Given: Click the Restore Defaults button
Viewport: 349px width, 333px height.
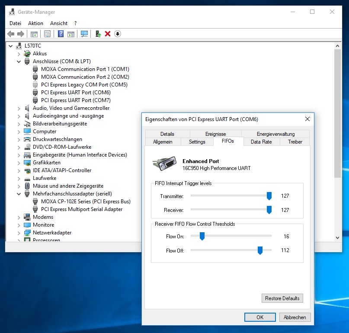Looking at the screenshot, I should (282, 298).
